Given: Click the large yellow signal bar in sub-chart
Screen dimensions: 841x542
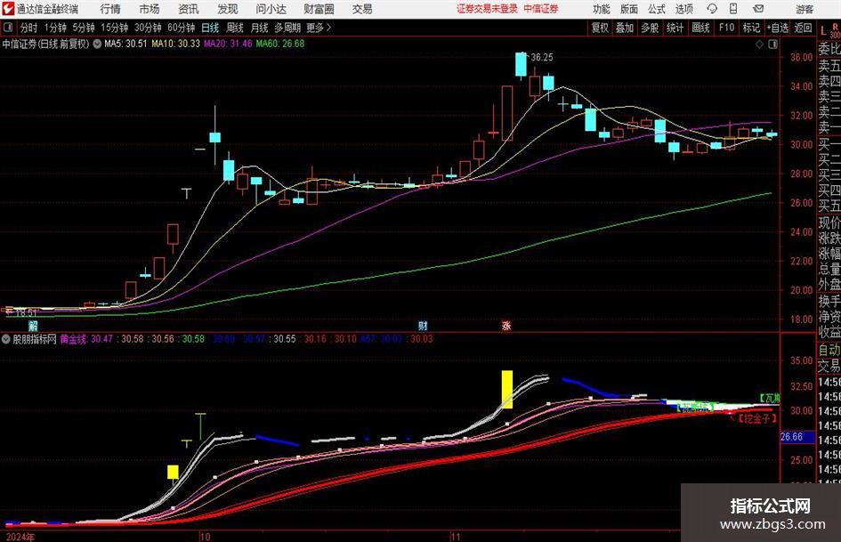Looking at the screenshot, I should 507,389.
